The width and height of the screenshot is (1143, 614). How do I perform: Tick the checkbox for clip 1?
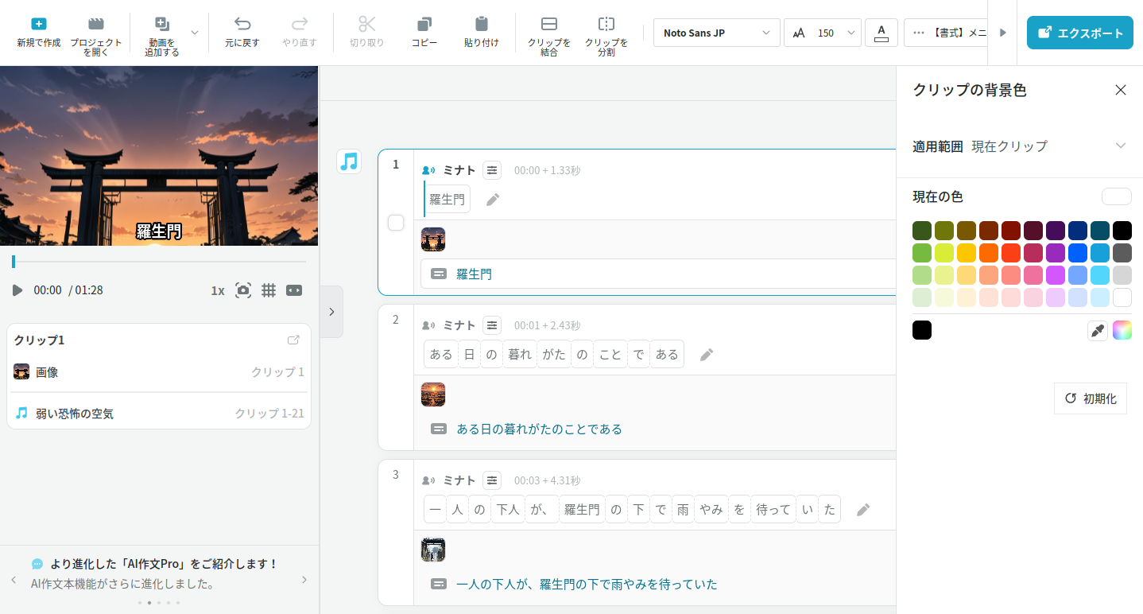[396, 223]
